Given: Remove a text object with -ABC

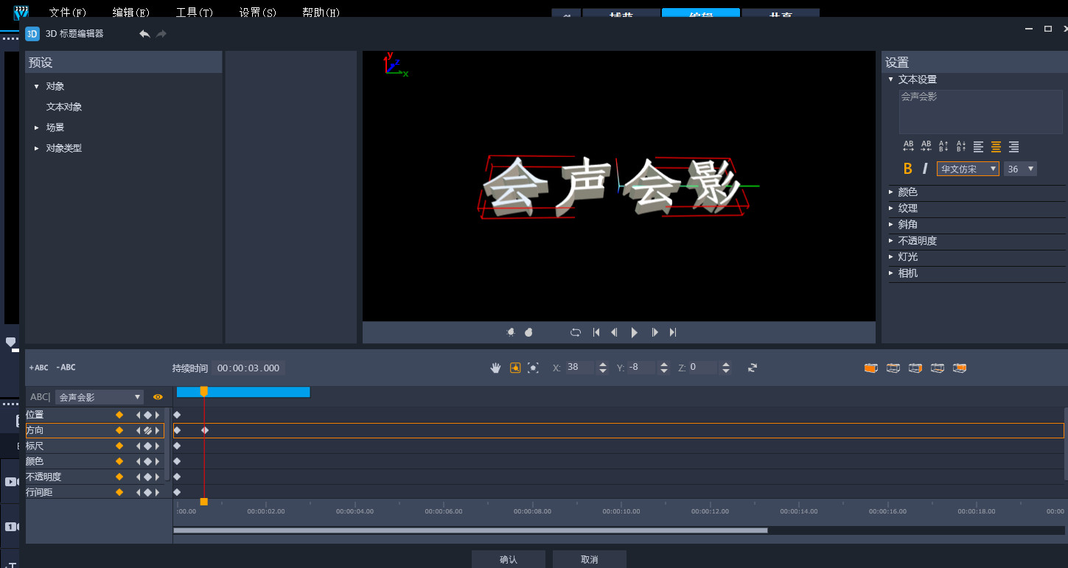Looking at the screenshot, I should 66,368.
